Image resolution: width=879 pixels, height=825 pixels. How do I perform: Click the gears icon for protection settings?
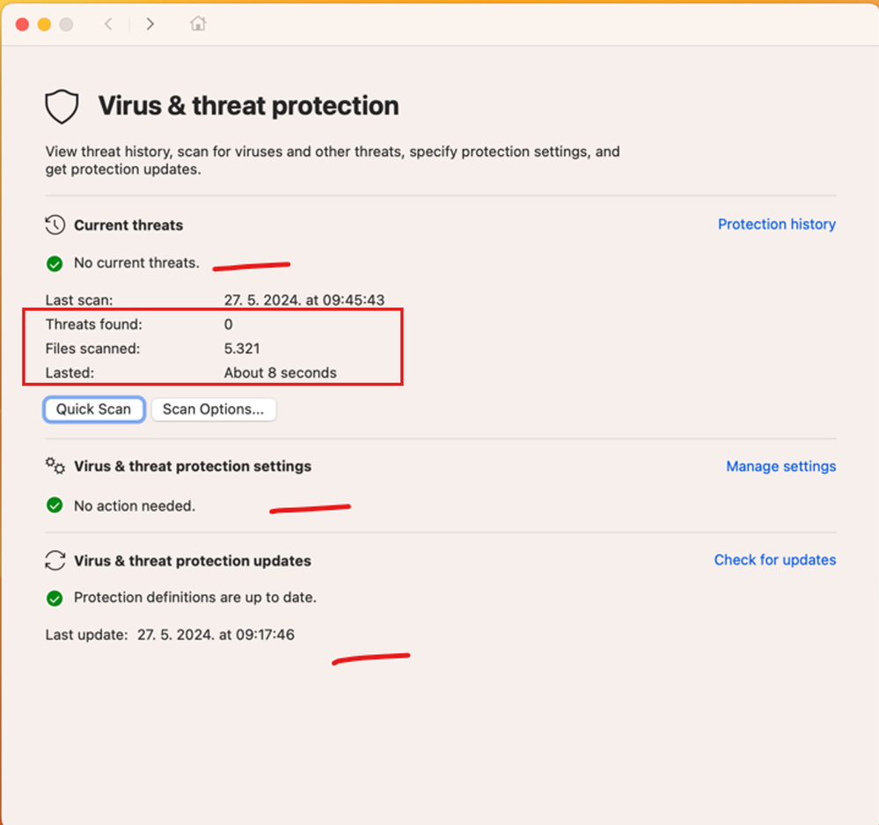pyautogui.click(x=55, y=466)
